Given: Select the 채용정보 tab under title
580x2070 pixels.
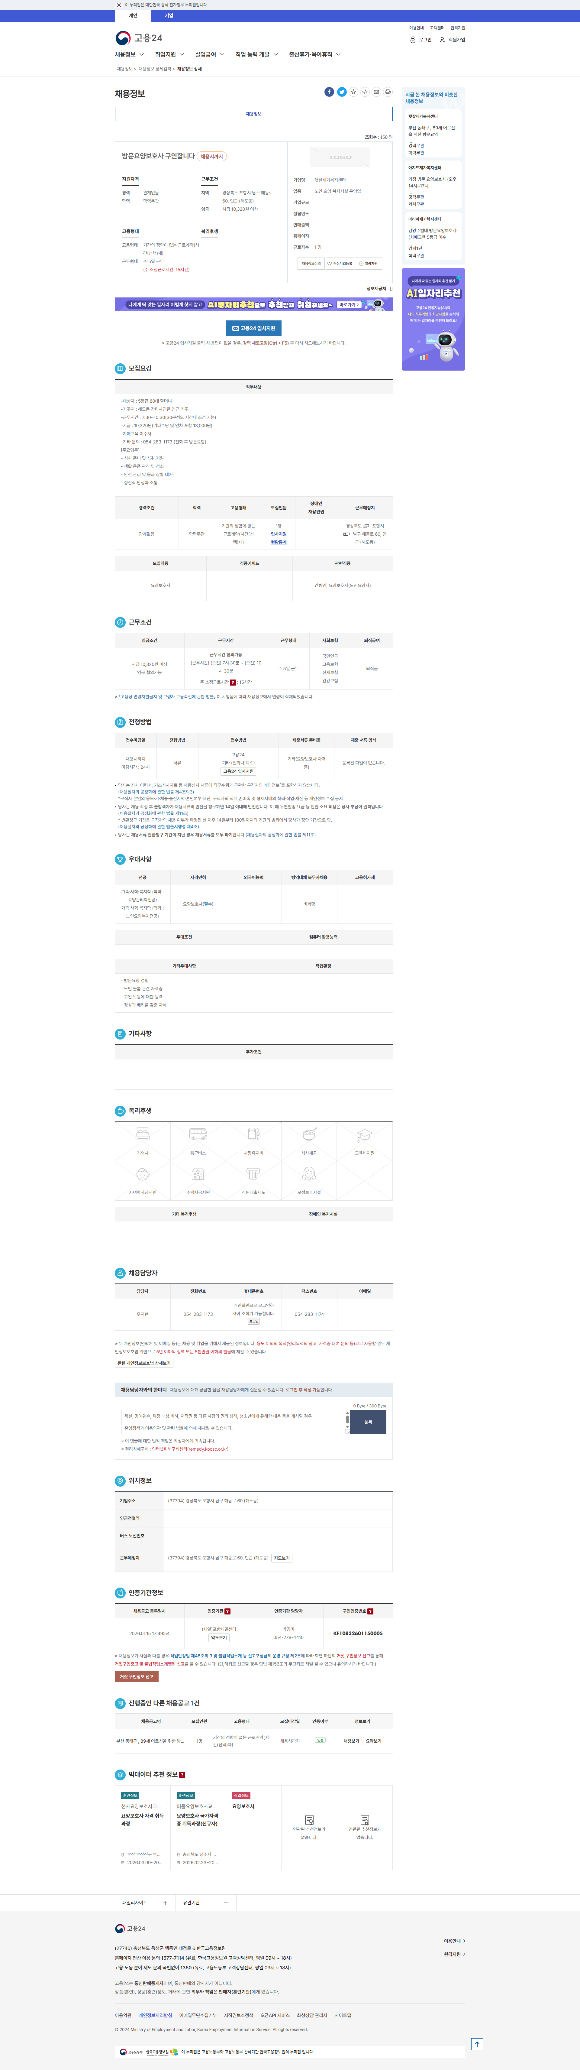Looking at the screenshot, I should (x=254, y=114).
